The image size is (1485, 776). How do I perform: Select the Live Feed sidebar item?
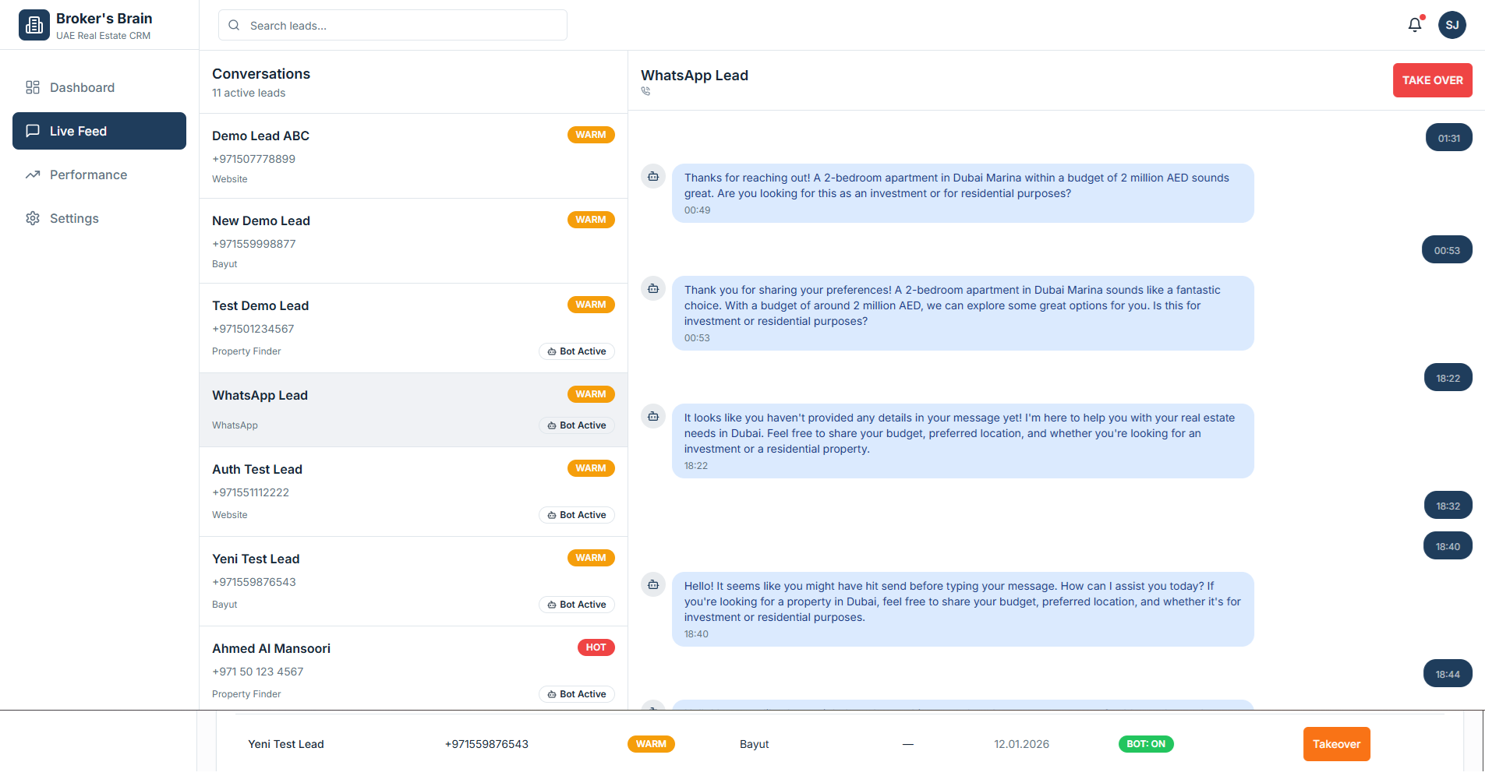(99, 131)
